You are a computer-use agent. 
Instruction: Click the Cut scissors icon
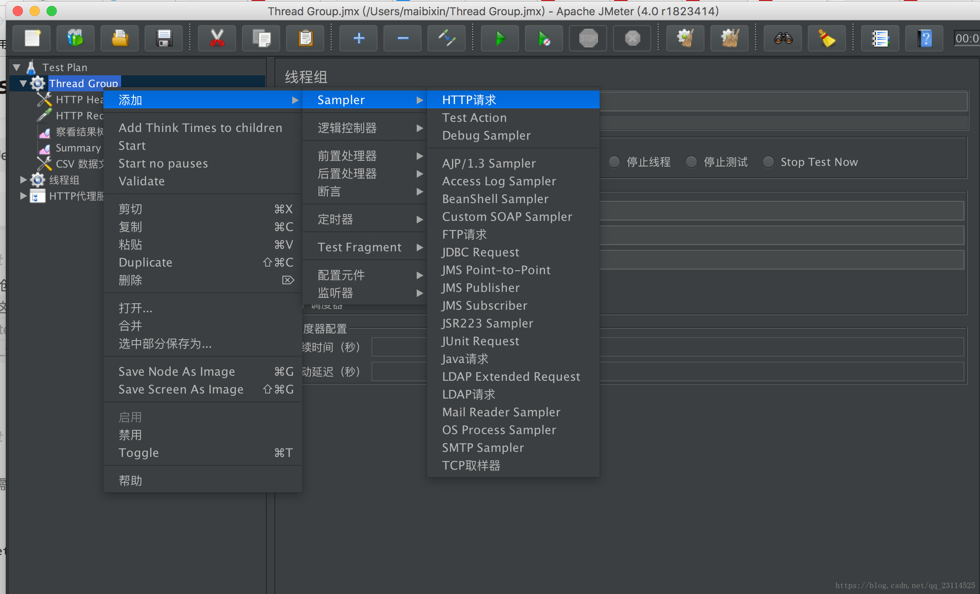[x=217, y=38]
